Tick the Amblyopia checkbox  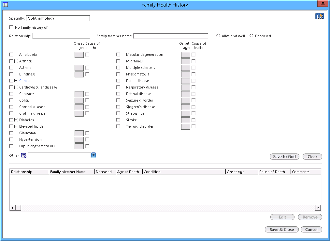click(11, 55)
